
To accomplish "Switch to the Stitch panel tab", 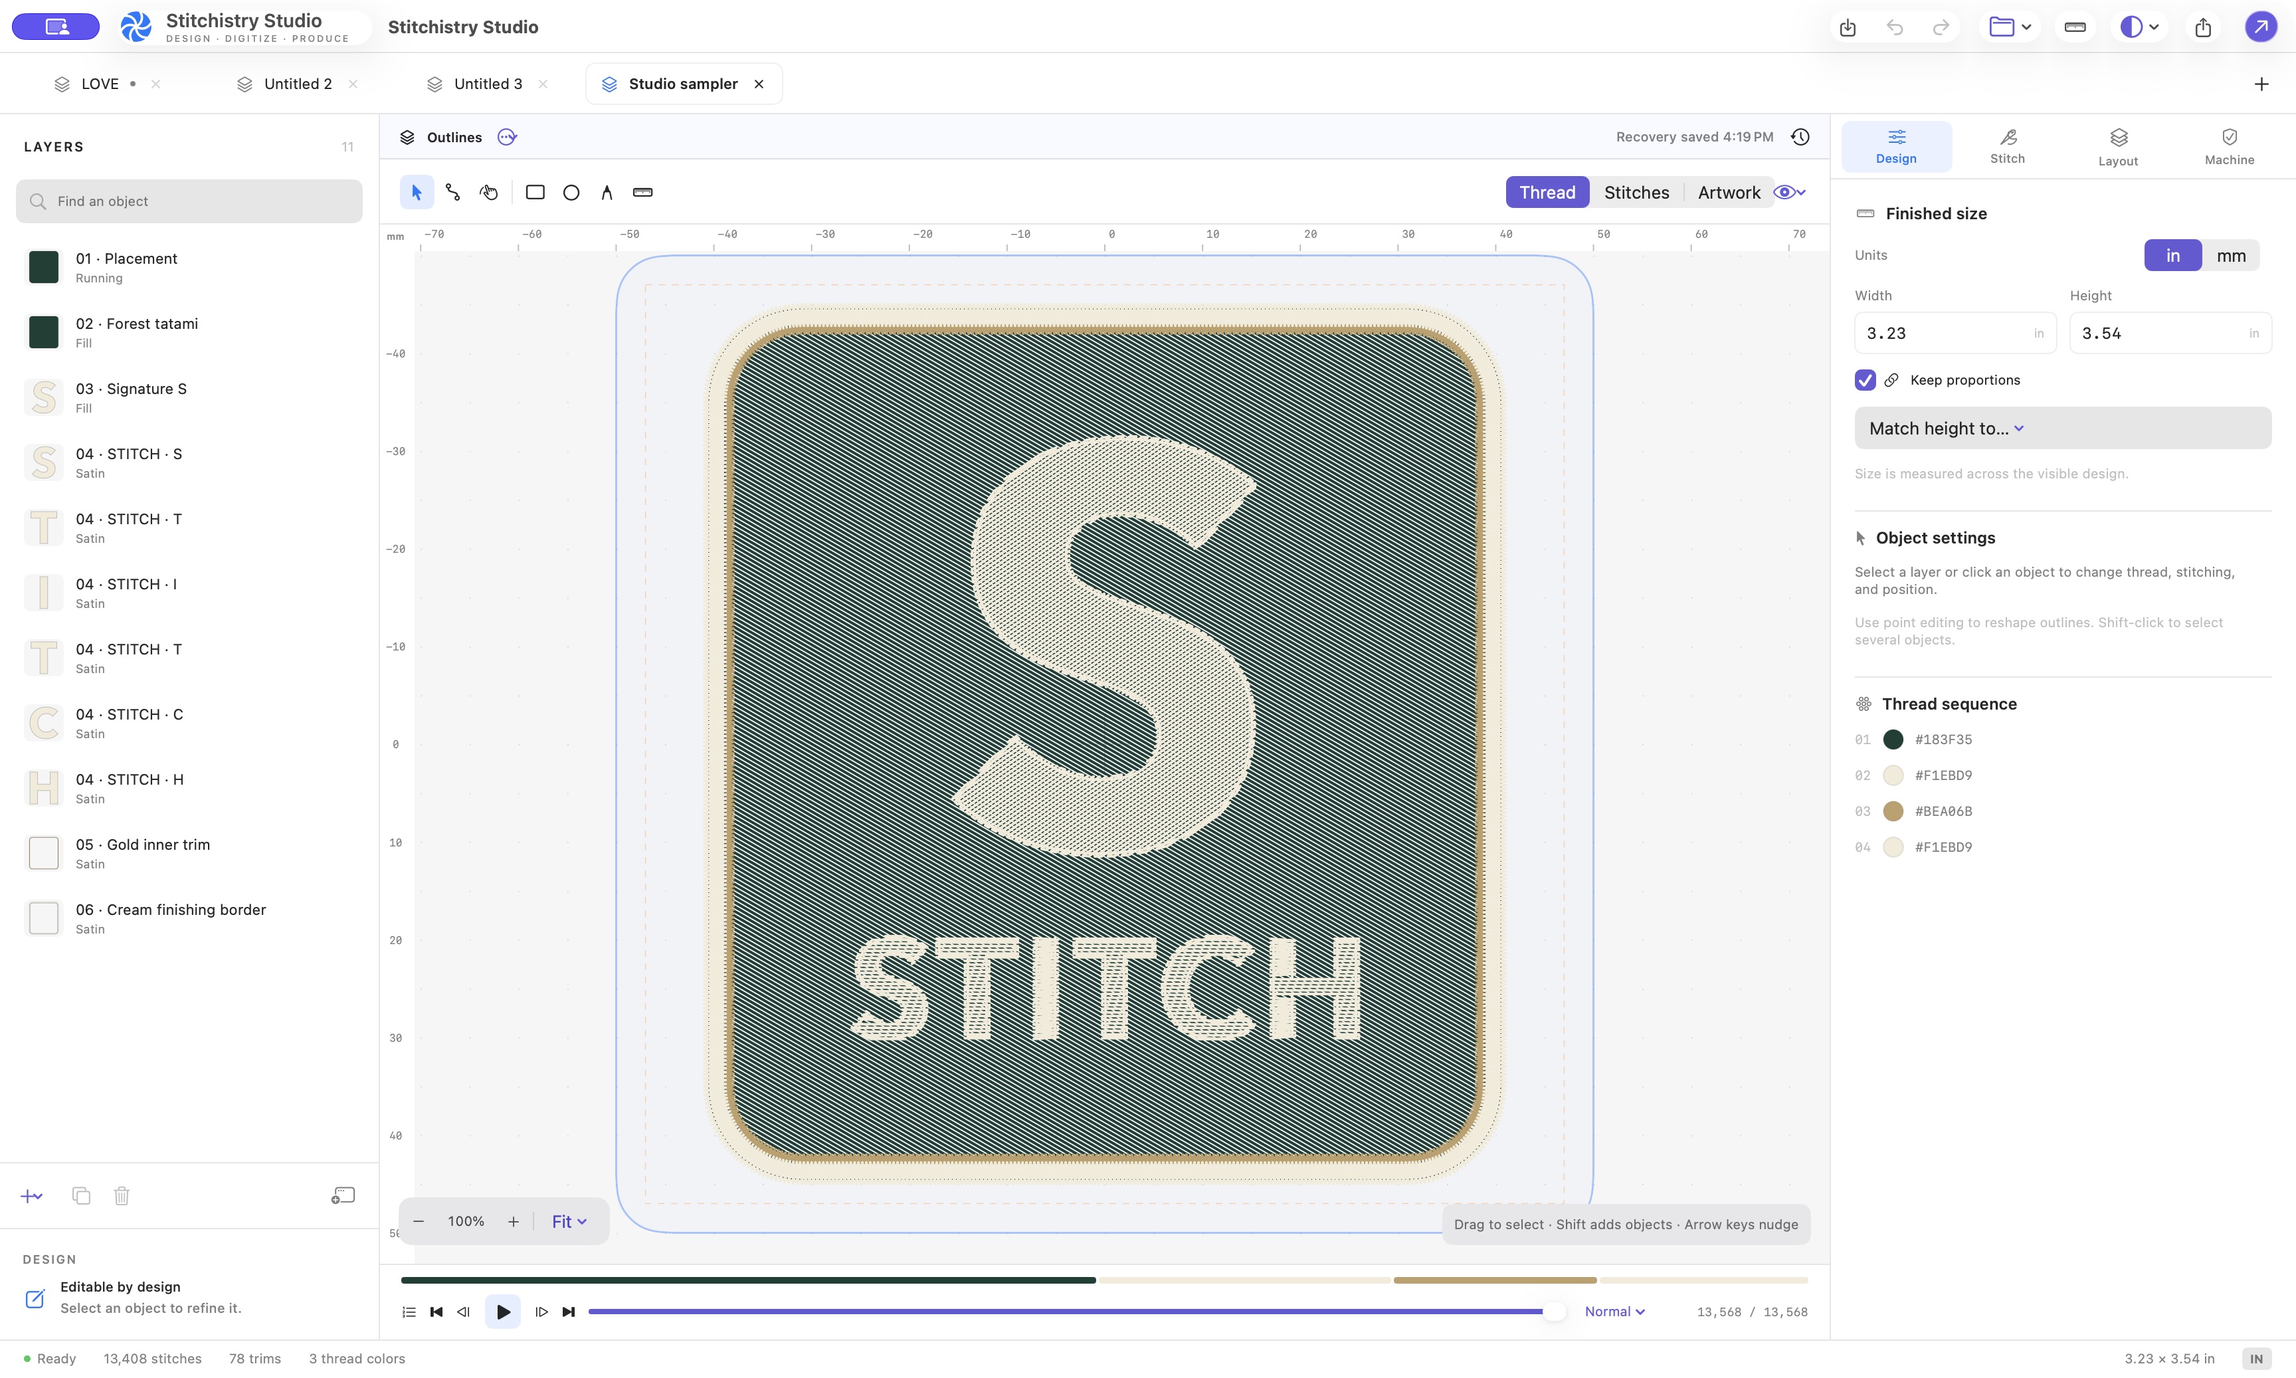I will point(2007,147).
